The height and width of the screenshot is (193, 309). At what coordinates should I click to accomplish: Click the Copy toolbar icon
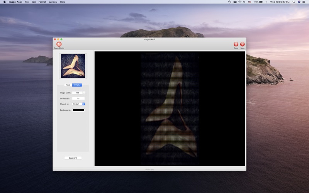tap(236, 44)
